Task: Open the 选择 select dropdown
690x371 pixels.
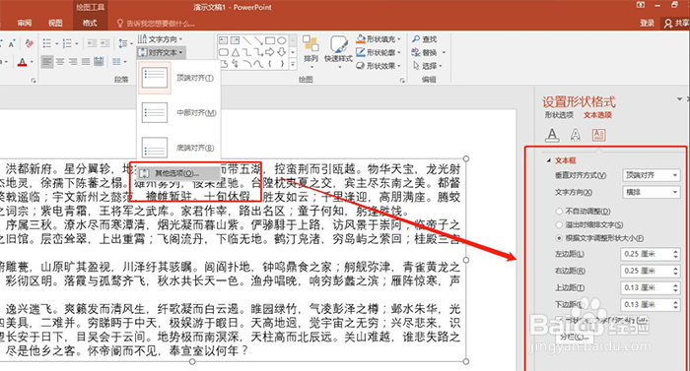Action: 427,66
